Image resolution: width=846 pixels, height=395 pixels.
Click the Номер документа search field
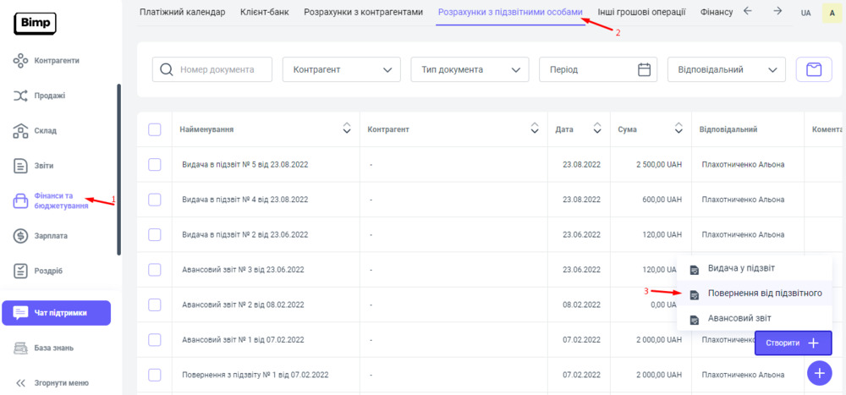[x=222, y=69]
